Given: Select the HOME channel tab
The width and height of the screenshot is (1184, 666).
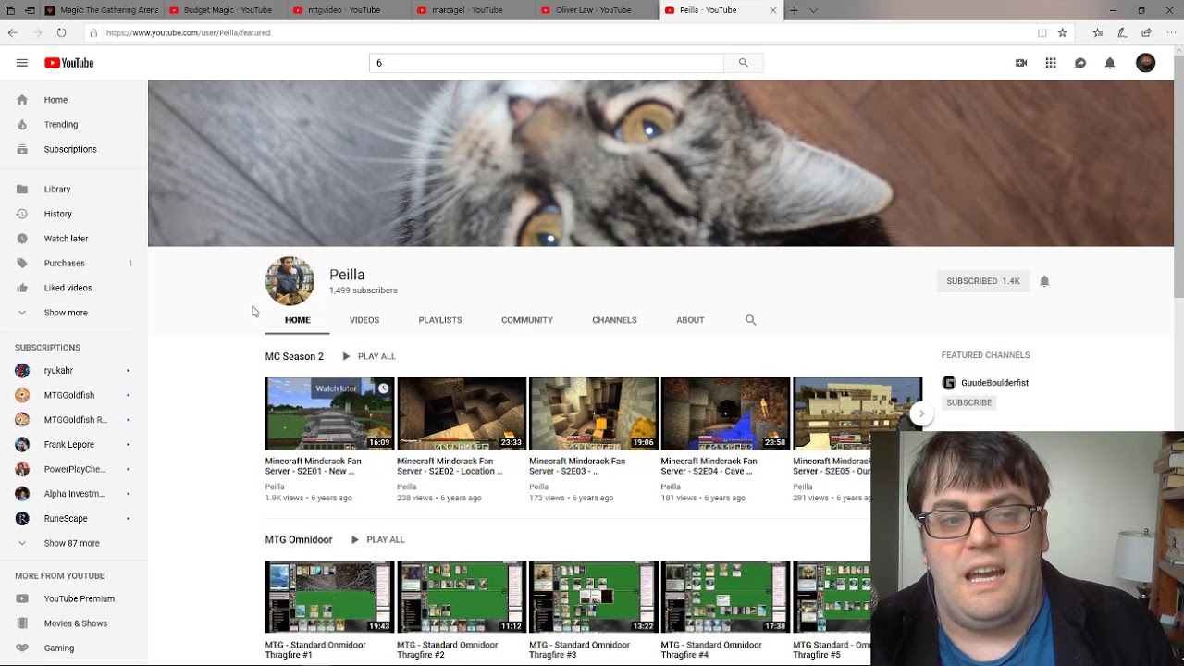Looking at the screenshot, I should 297,320.
